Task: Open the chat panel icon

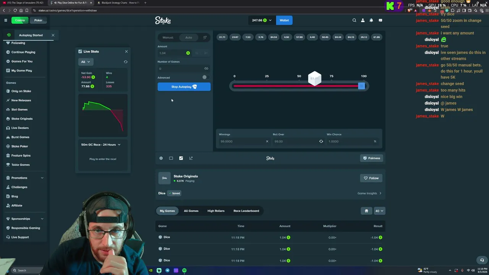Action: tap(380, 20)
